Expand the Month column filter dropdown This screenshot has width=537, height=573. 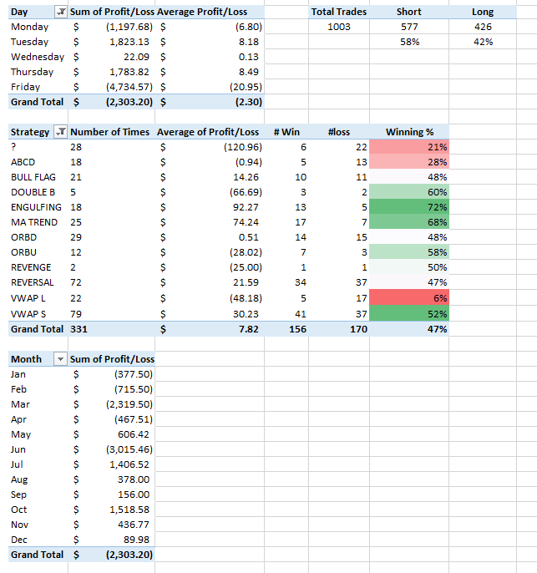pyautogui.click(x=60, y=358)
